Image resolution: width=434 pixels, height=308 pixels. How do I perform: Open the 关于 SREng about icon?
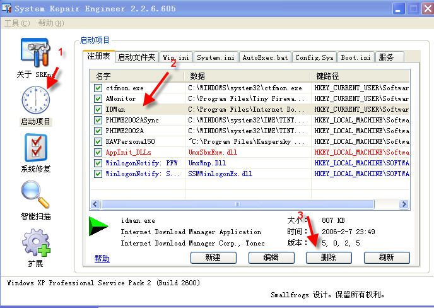[35, 52]
